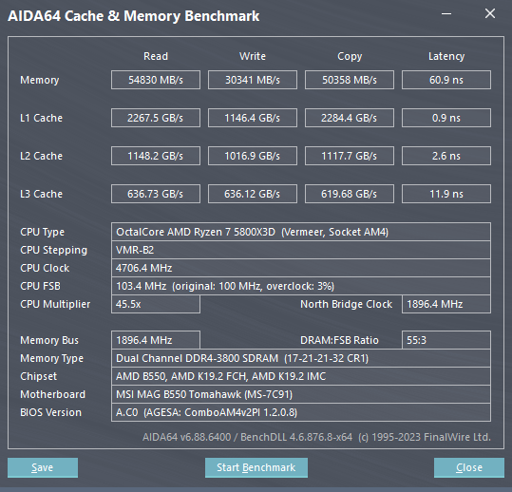The width and height of the screenshot is (512, 492).
Task: Click the BIOS Version label
Action: click(x=50, y=412)
